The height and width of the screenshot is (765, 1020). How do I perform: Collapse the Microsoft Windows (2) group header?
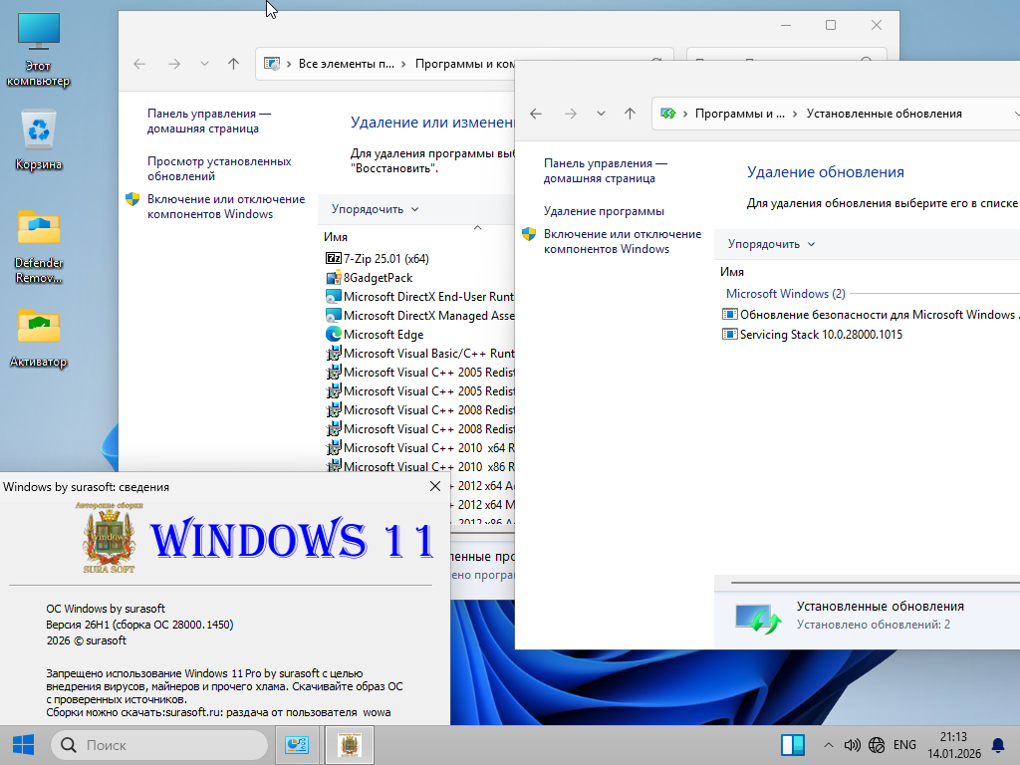[x=785, y=294]
